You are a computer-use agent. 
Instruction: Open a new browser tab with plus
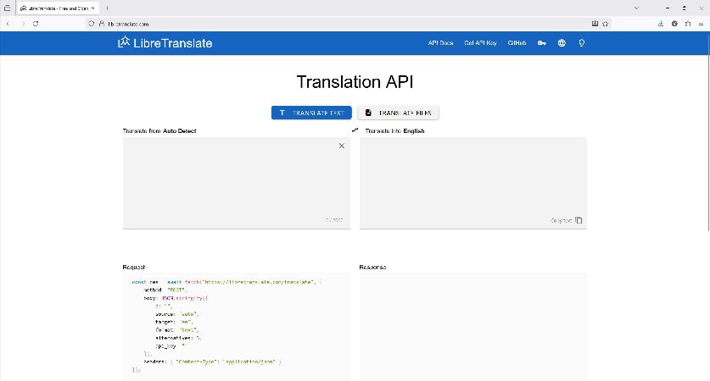coord(108,8)
